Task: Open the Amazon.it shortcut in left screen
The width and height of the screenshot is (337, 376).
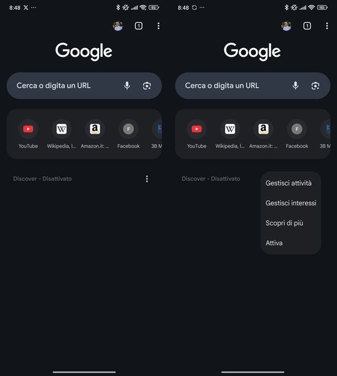Action: click(95, 134)
